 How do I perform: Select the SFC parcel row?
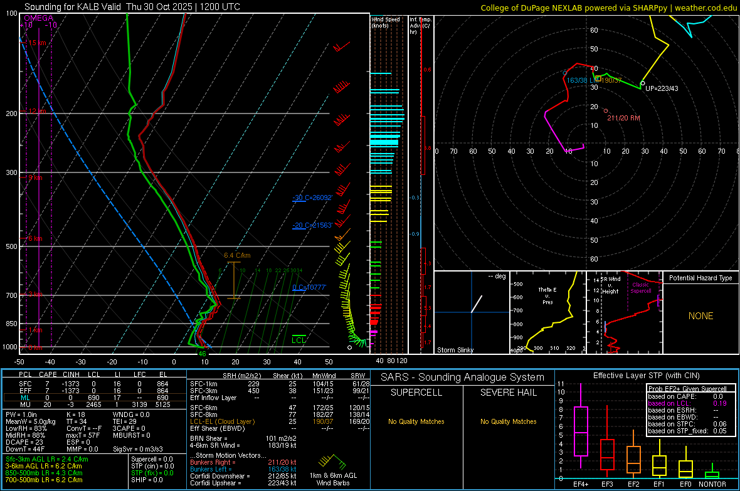(95, 384)
